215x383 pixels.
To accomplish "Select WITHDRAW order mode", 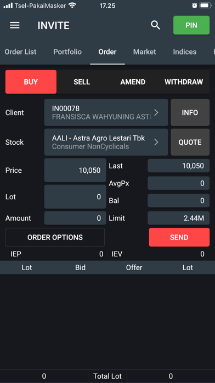I will [184, 82].
